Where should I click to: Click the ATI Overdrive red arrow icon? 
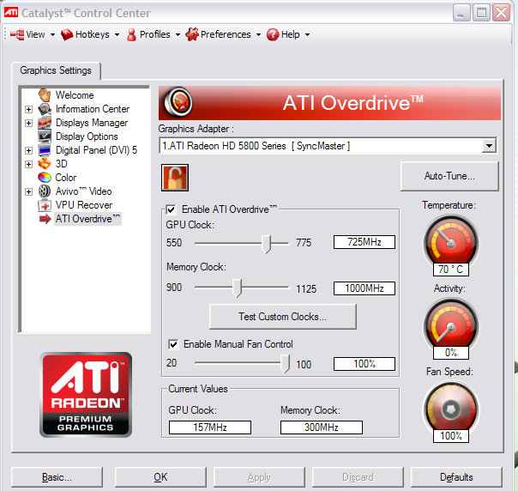coord(45,219)
